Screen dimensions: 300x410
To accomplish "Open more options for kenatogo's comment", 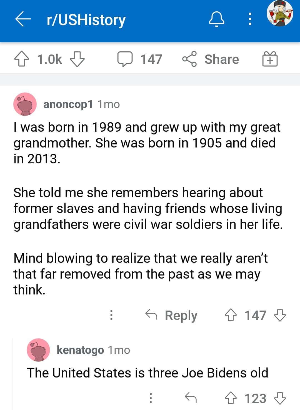I will [x=151, y=398].
